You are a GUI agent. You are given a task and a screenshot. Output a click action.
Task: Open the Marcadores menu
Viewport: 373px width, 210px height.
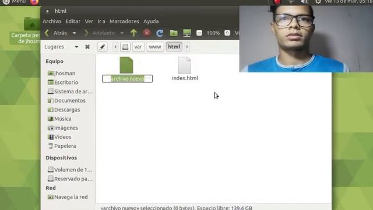124,22
